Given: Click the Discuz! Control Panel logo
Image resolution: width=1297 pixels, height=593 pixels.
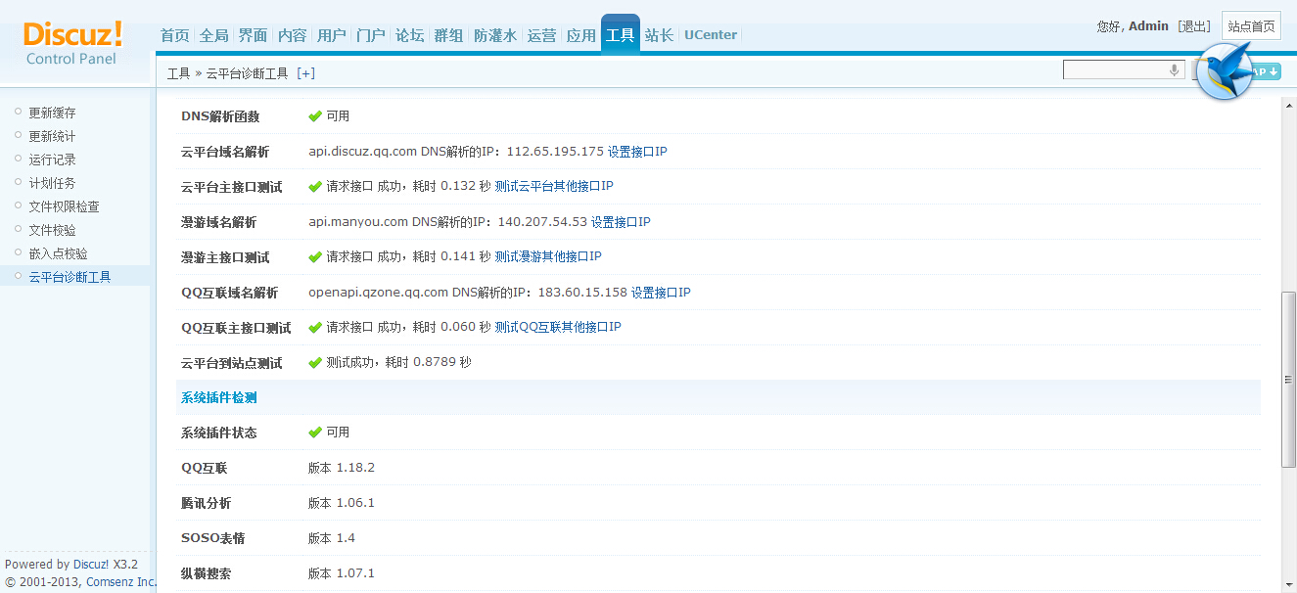Looking at the screenshot, I should coord(72,44).
